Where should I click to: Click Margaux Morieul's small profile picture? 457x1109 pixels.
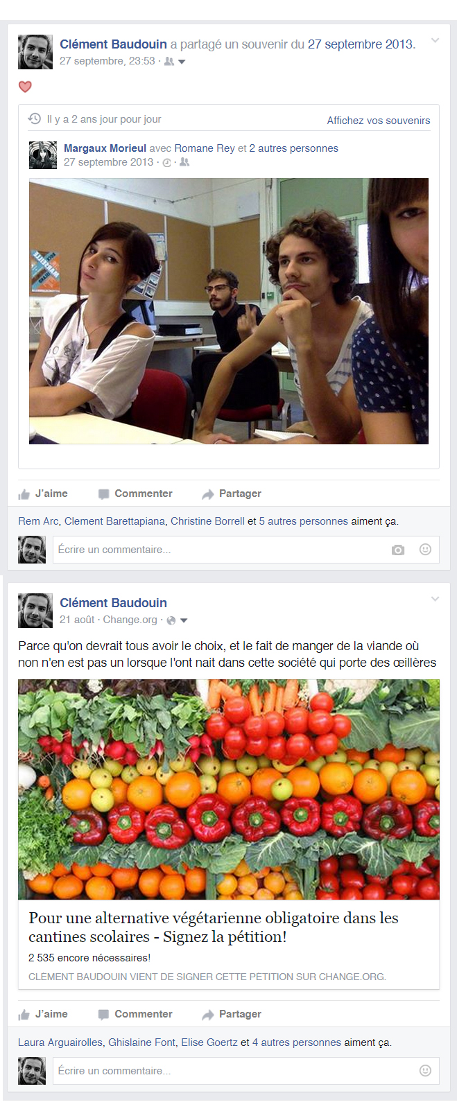pyautogui.click(x=43, y=155)
